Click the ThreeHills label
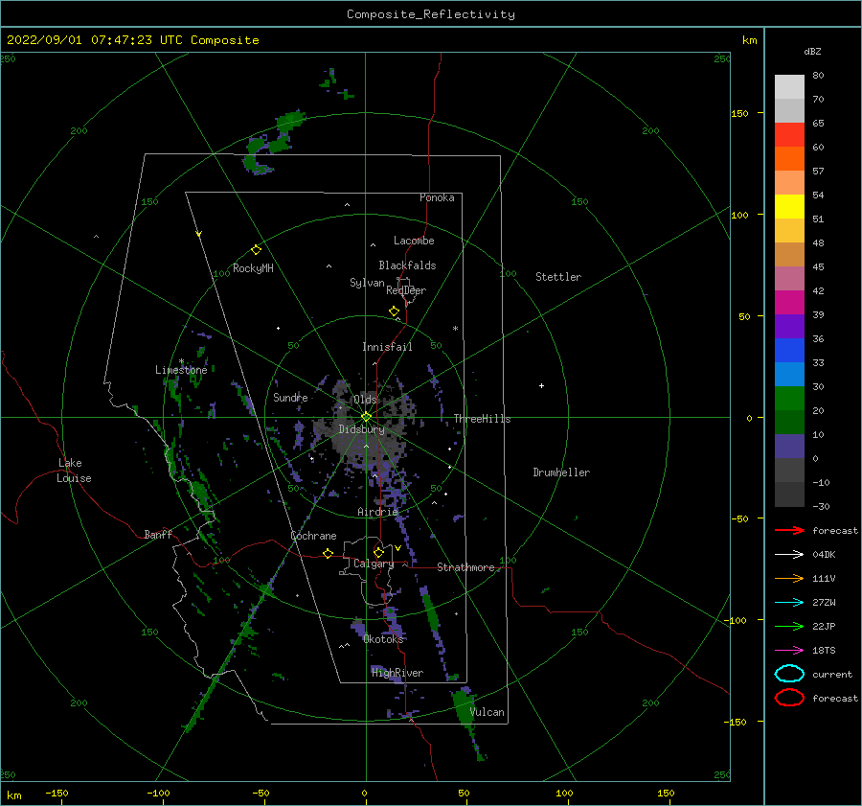This screenshot has width=862, height=806. tap(482, 419)
